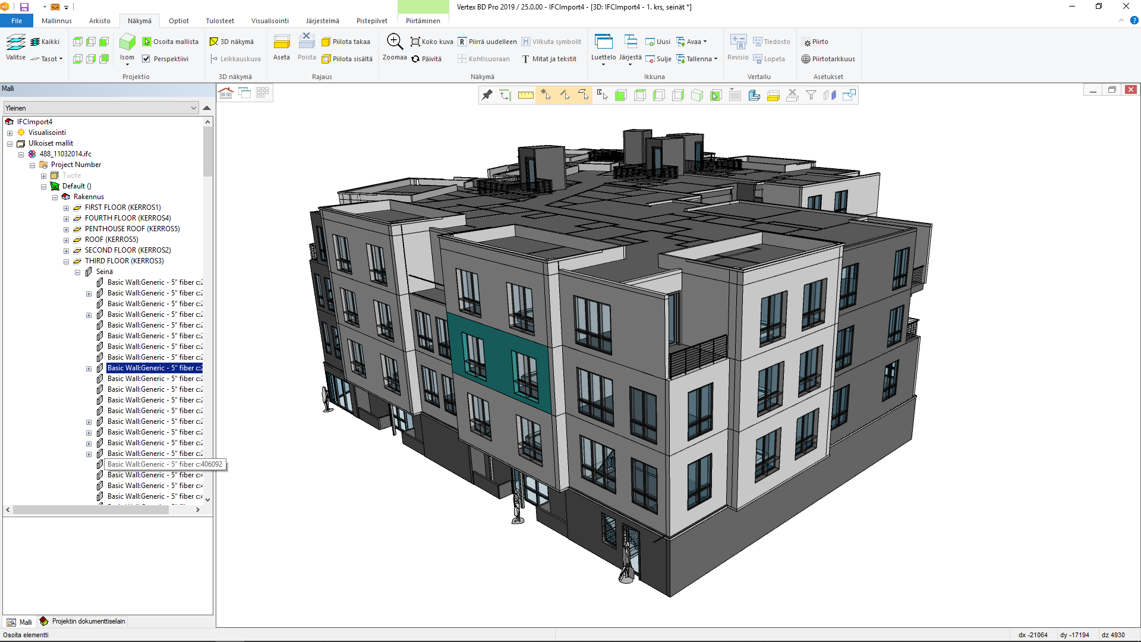Expand the Visualisointi tree node
This screenshot has width=1141, height=642.
tap(10, 133)
